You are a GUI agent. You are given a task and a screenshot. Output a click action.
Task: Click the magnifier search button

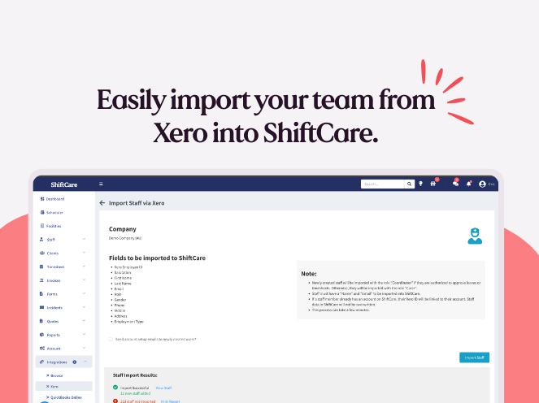[409, 184]
